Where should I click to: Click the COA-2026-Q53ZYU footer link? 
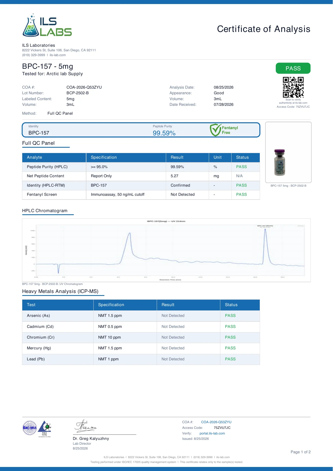tap(216, 422)
